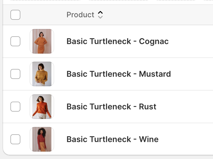Tick the Basic Turtleneck - Rust checkbox

pos(15,107)
